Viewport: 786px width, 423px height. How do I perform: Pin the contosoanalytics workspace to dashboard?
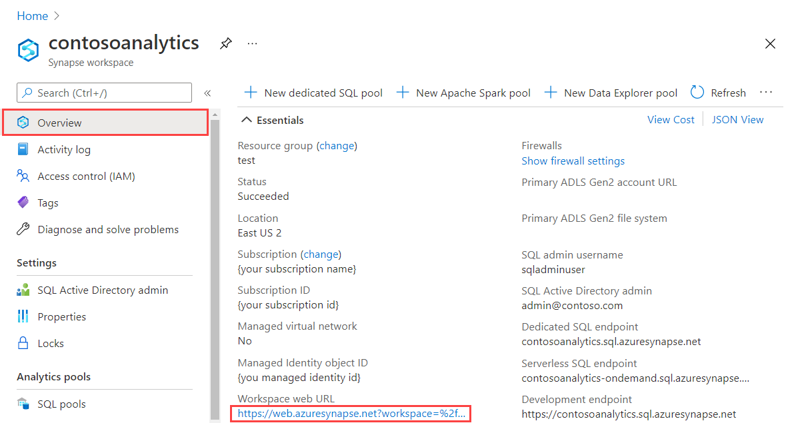(226, 43)
